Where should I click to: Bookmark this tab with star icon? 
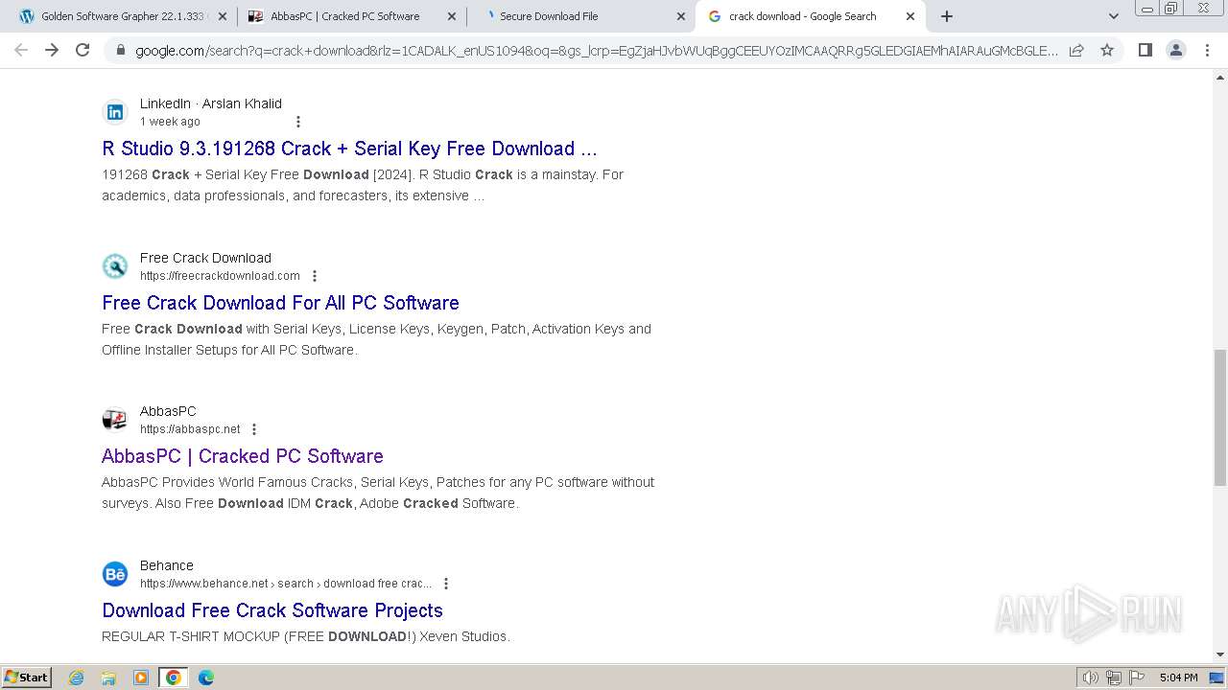pyautogui.click(x=1107, y=50)
